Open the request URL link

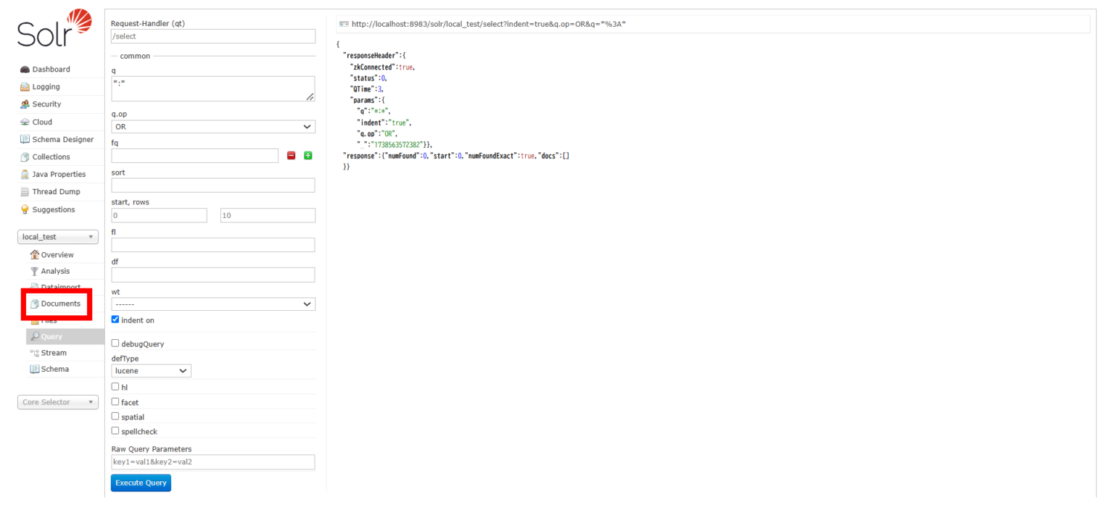488,25
